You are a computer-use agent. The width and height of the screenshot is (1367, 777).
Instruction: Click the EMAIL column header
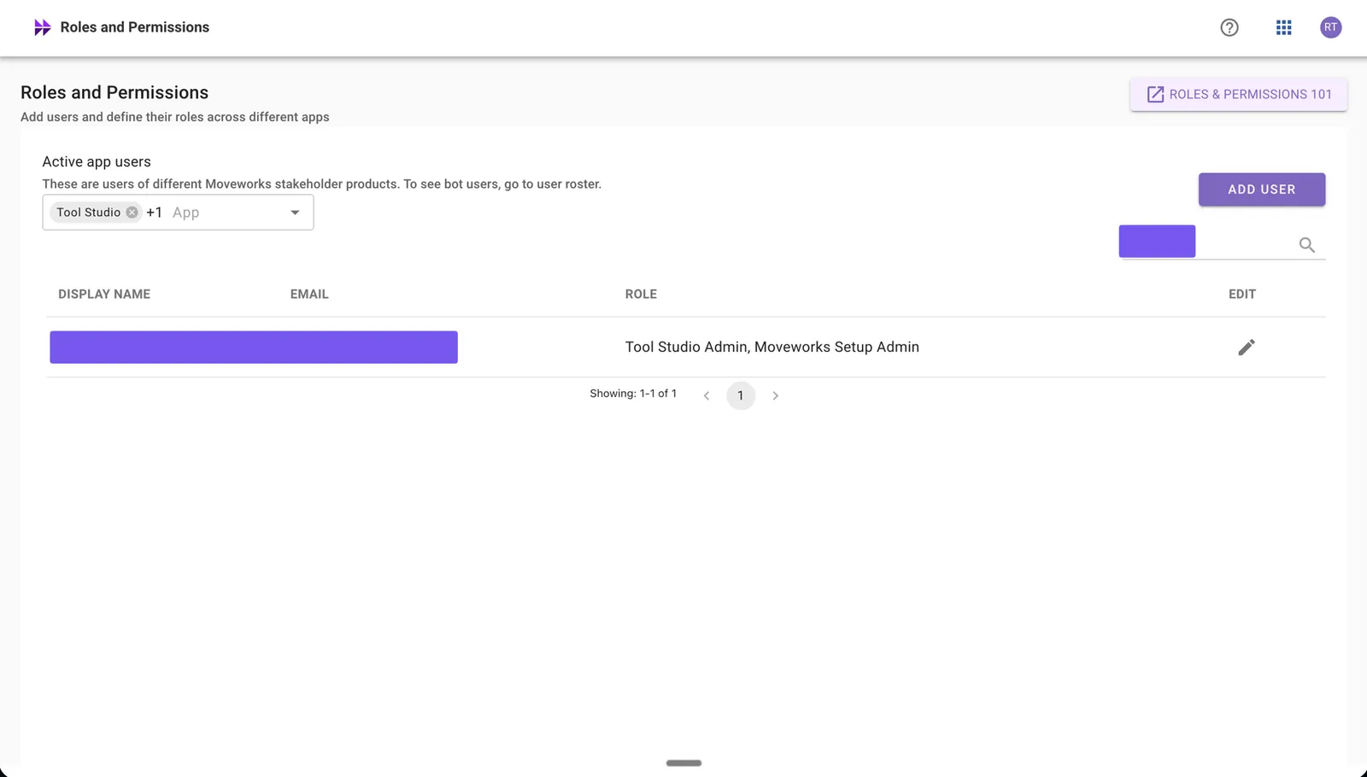pyautogui.click(x=309, y=294)
